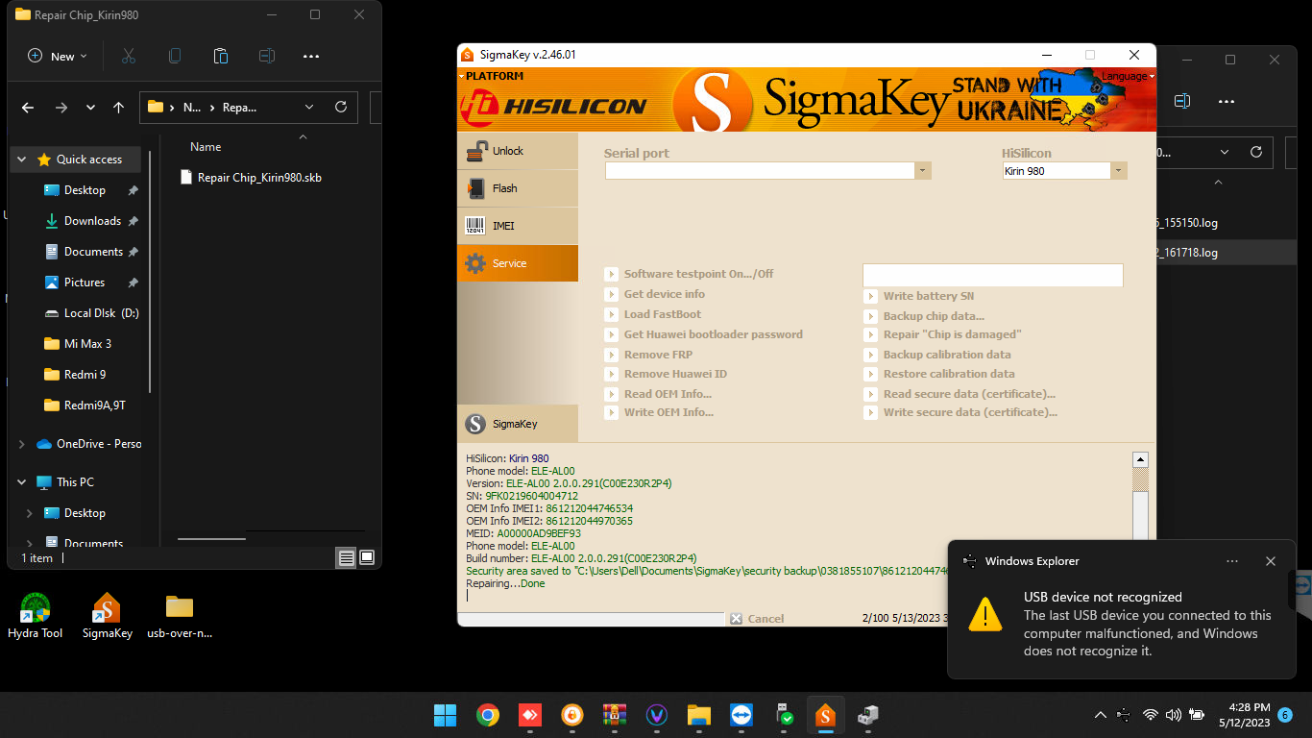Click Backup chip data...
This screenshot has height=738, width=1312.
pyautogui.click(x=925, y=316)
